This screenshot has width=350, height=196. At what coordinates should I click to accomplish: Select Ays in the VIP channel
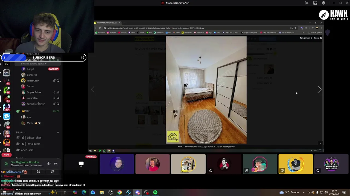(40, 117)
